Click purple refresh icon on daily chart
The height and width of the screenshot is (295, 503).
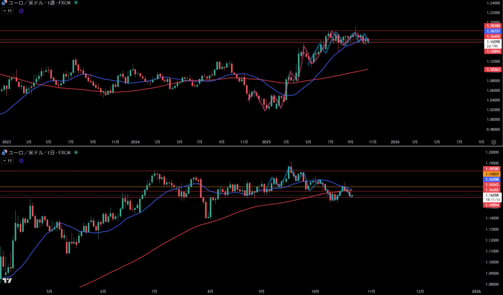21,161
